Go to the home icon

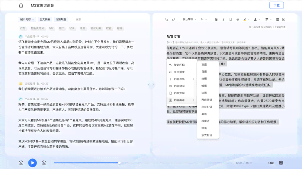(x=21, y=5)
